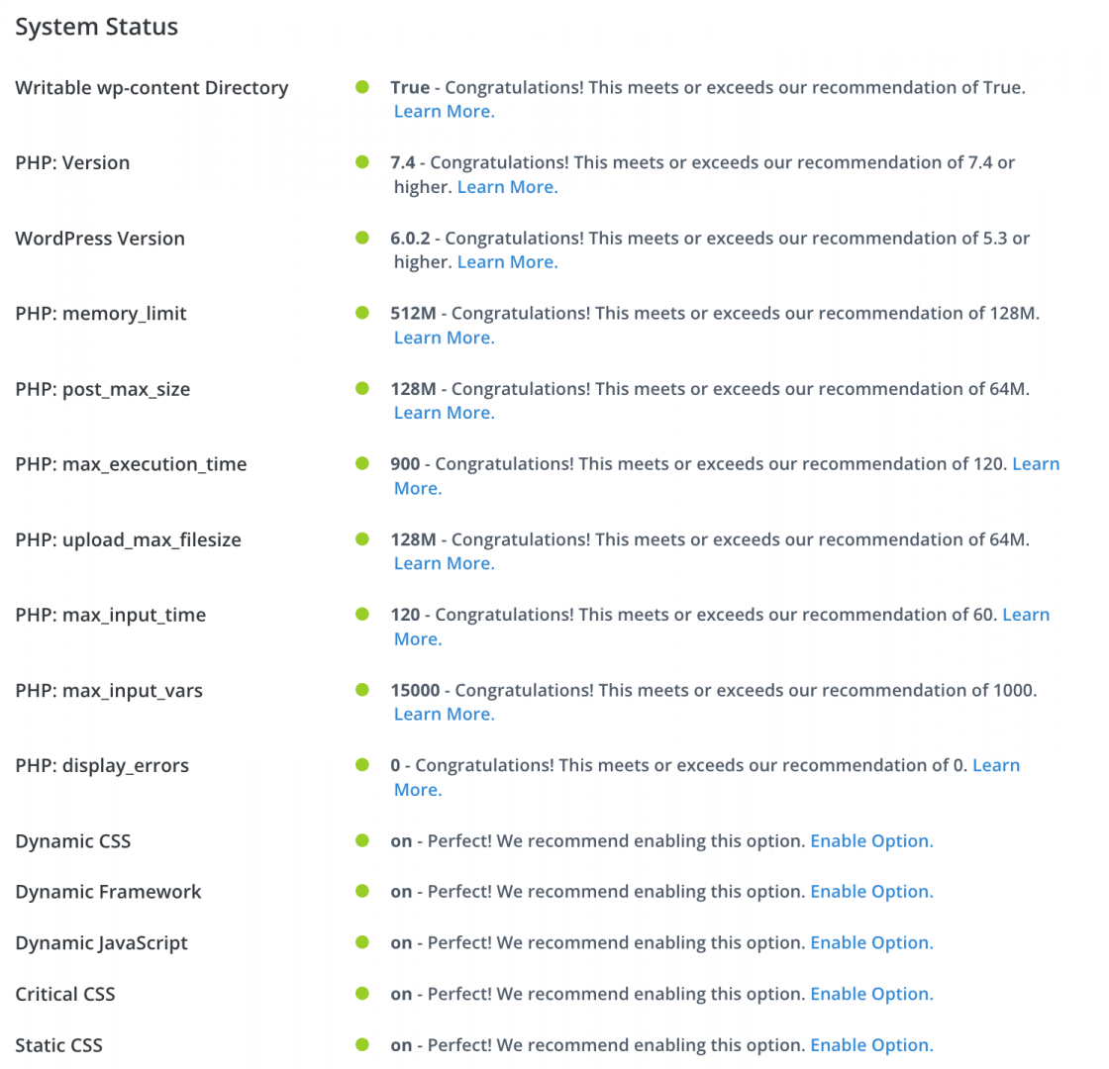Open Learn More link for PHP max_input_vars
1109x1069 pixels.
click(x=445, y=714)
